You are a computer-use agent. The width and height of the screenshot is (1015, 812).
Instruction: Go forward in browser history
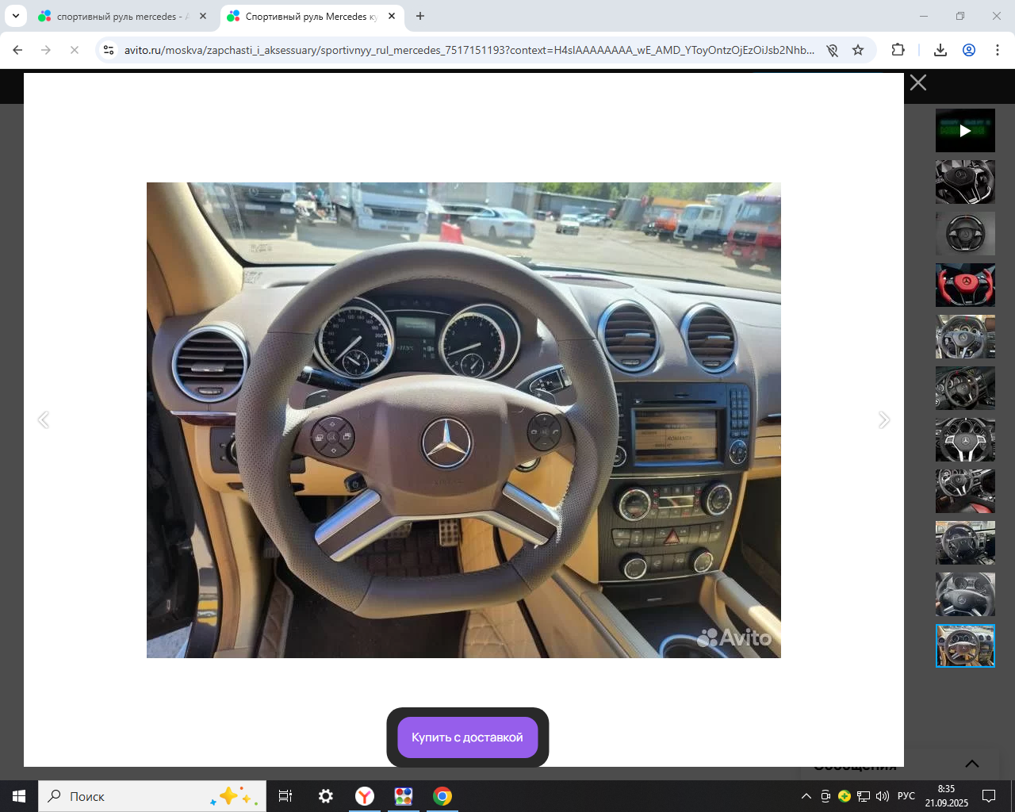tap(46, 50)
